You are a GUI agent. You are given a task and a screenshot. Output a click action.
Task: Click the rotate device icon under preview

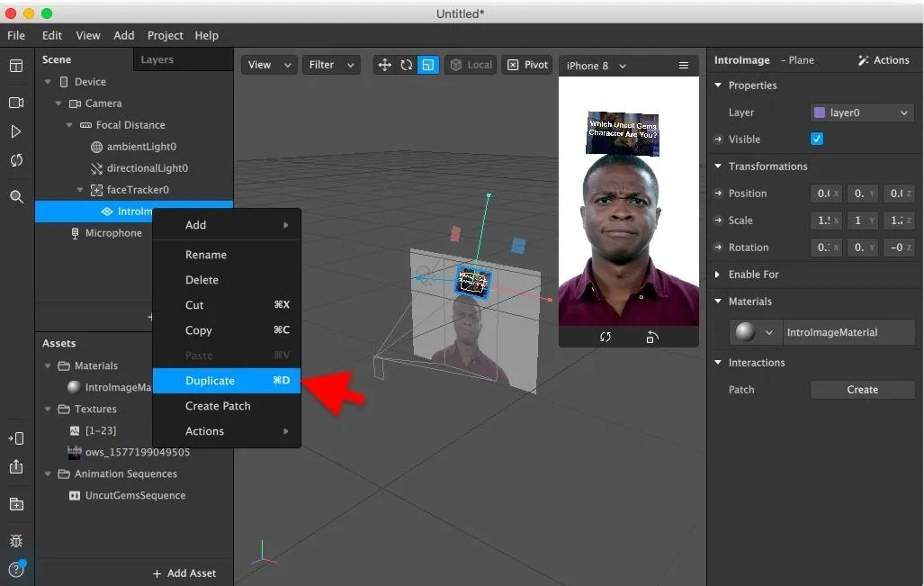coord(651,338)
